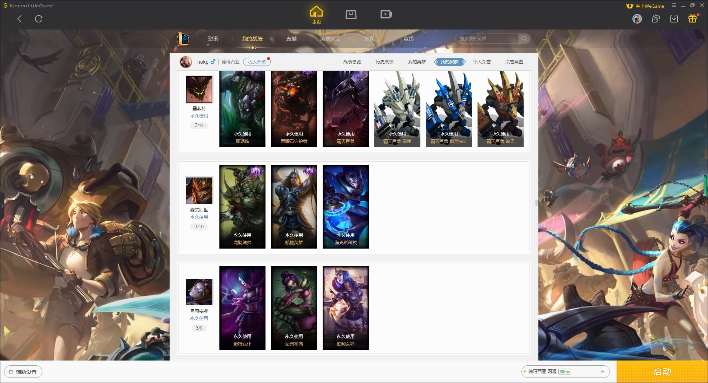Click the 3/11 skin count badge
This screenshot has height=383, width=708.
[x=199, y=126]
